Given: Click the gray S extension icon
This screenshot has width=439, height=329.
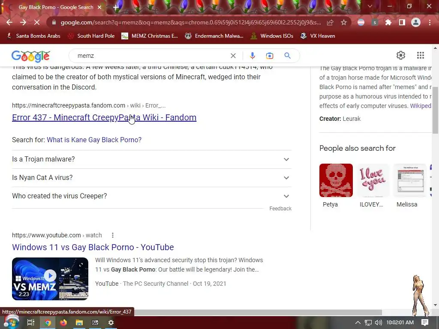Looking at the screenshot, I should [375, 22].
